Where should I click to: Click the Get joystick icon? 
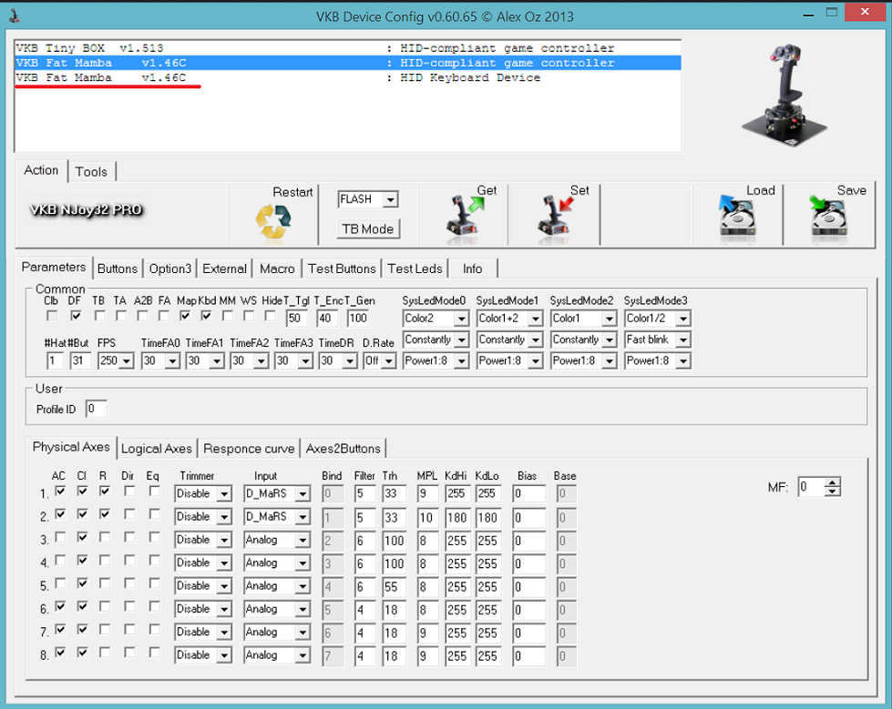[464, 215]
